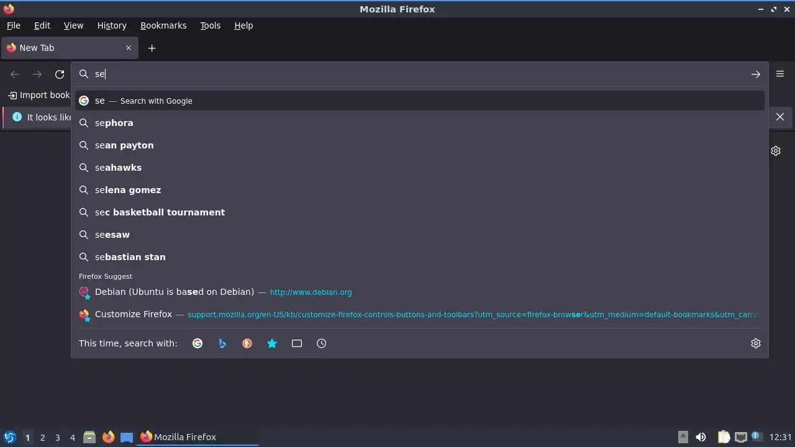
Task: Click the removable media eject tray icon
Action: (683, 437)
